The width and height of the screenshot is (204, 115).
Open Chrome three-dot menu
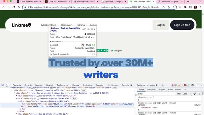pos(200,7)
